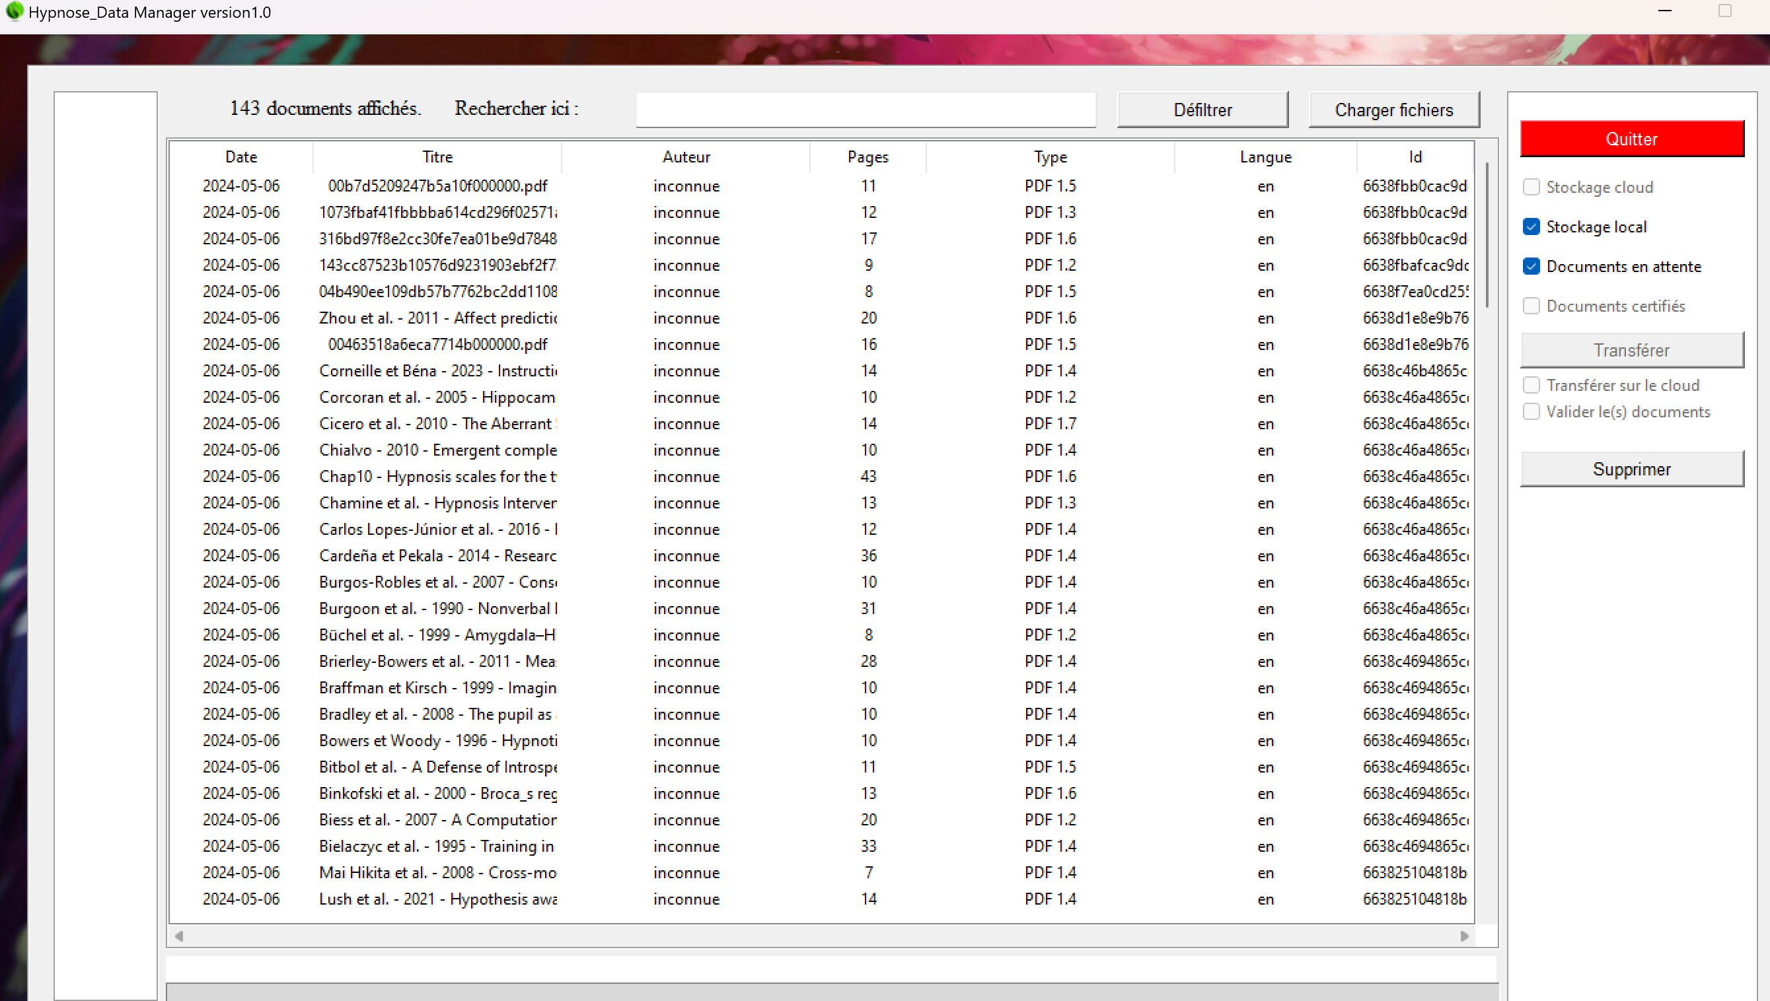Select row Büchel et al. - 1999
This screenshot has width=1770, height=1001.
click(x=822, y=635)
